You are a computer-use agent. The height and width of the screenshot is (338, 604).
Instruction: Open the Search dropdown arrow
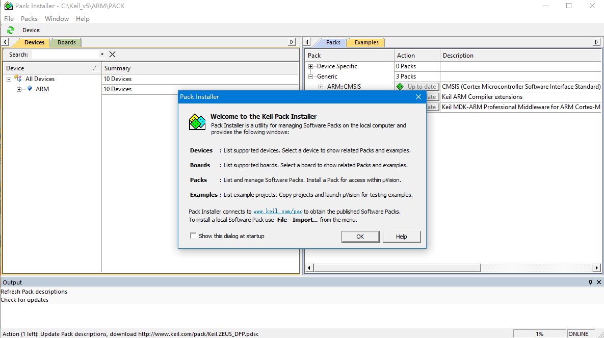pyautogui.click(x=102, y=55)
